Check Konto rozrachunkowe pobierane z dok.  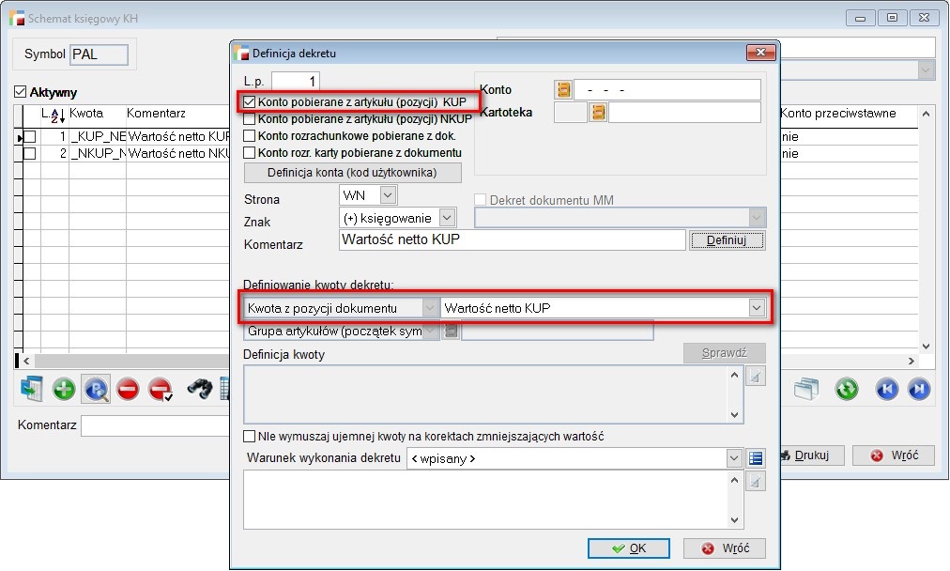click(x=250, y=136)
